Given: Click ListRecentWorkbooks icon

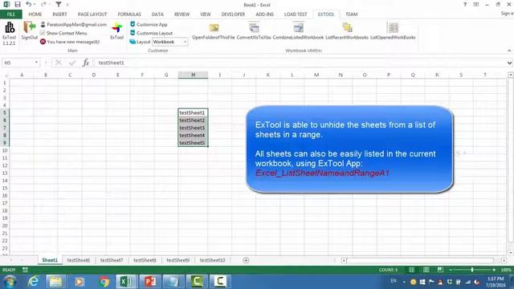Looking at the screenshot, I should (x=347, y=28).
